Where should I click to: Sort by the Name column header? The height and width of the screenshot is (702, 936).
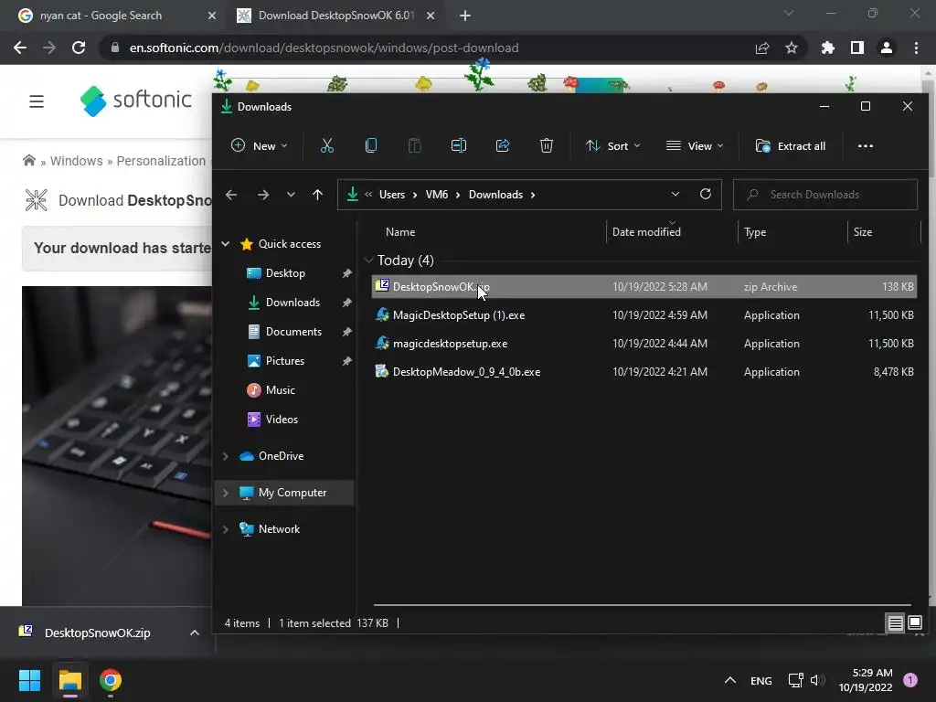coord(400,231)
